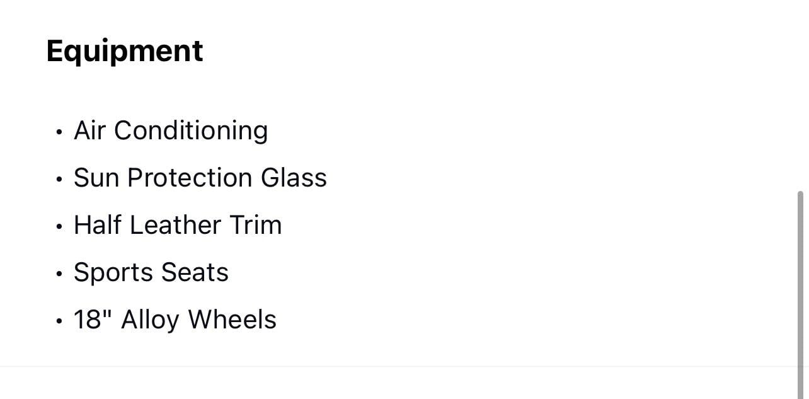Screen dimensions: 809x399
Task: Click the bullet before Sports Seats
Action: click(x=59, y=274)
